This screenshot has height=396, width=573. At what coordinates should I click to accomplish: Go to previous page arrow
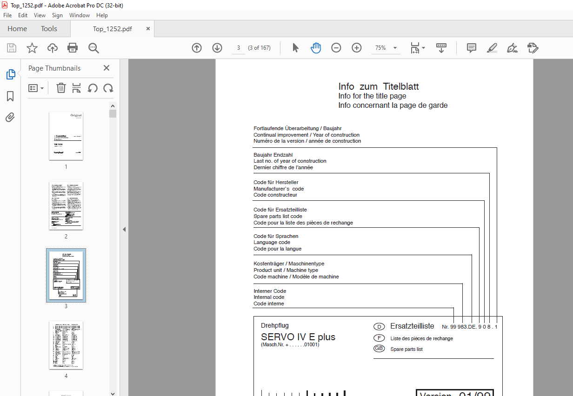197,48
